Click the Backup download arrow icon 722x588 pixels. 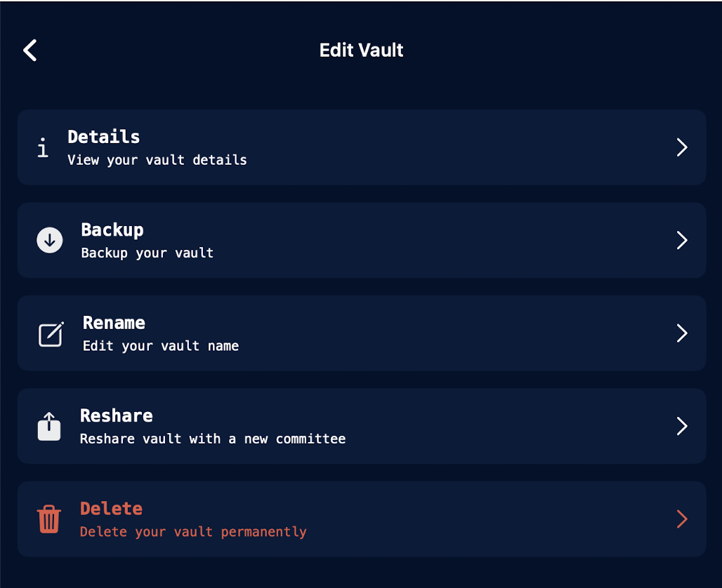click(x=50, y=241)
